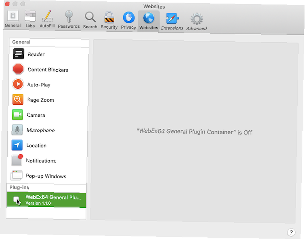
Task: Open the Search magnifier preferences
Action: [x=90, y=20]
